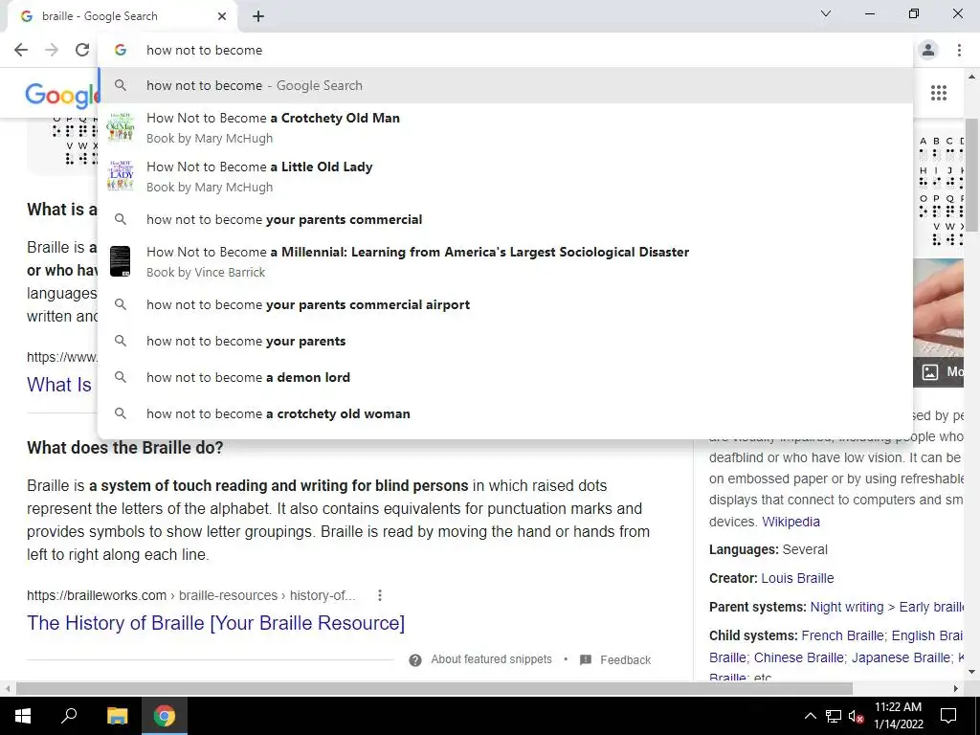
Task: Choose 'your parents commercial airport' suggestion
Action: (505, 304)
